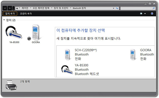Expand the dropdown arrow before 제어판
Image resolution: width=159 pixels, height=98 pixels.
click(x=20, y=8)
